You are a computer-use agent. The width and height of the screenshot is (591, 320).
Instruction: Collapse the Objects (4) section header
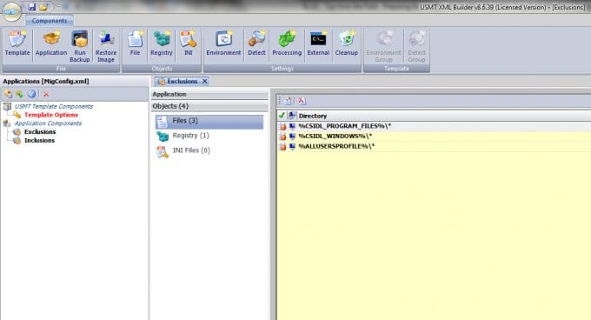[209, 106]
